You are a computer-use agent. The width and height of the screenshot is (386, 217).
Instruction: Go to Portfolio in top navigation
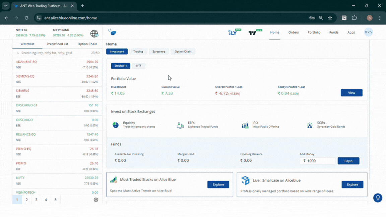click(314, 32)
